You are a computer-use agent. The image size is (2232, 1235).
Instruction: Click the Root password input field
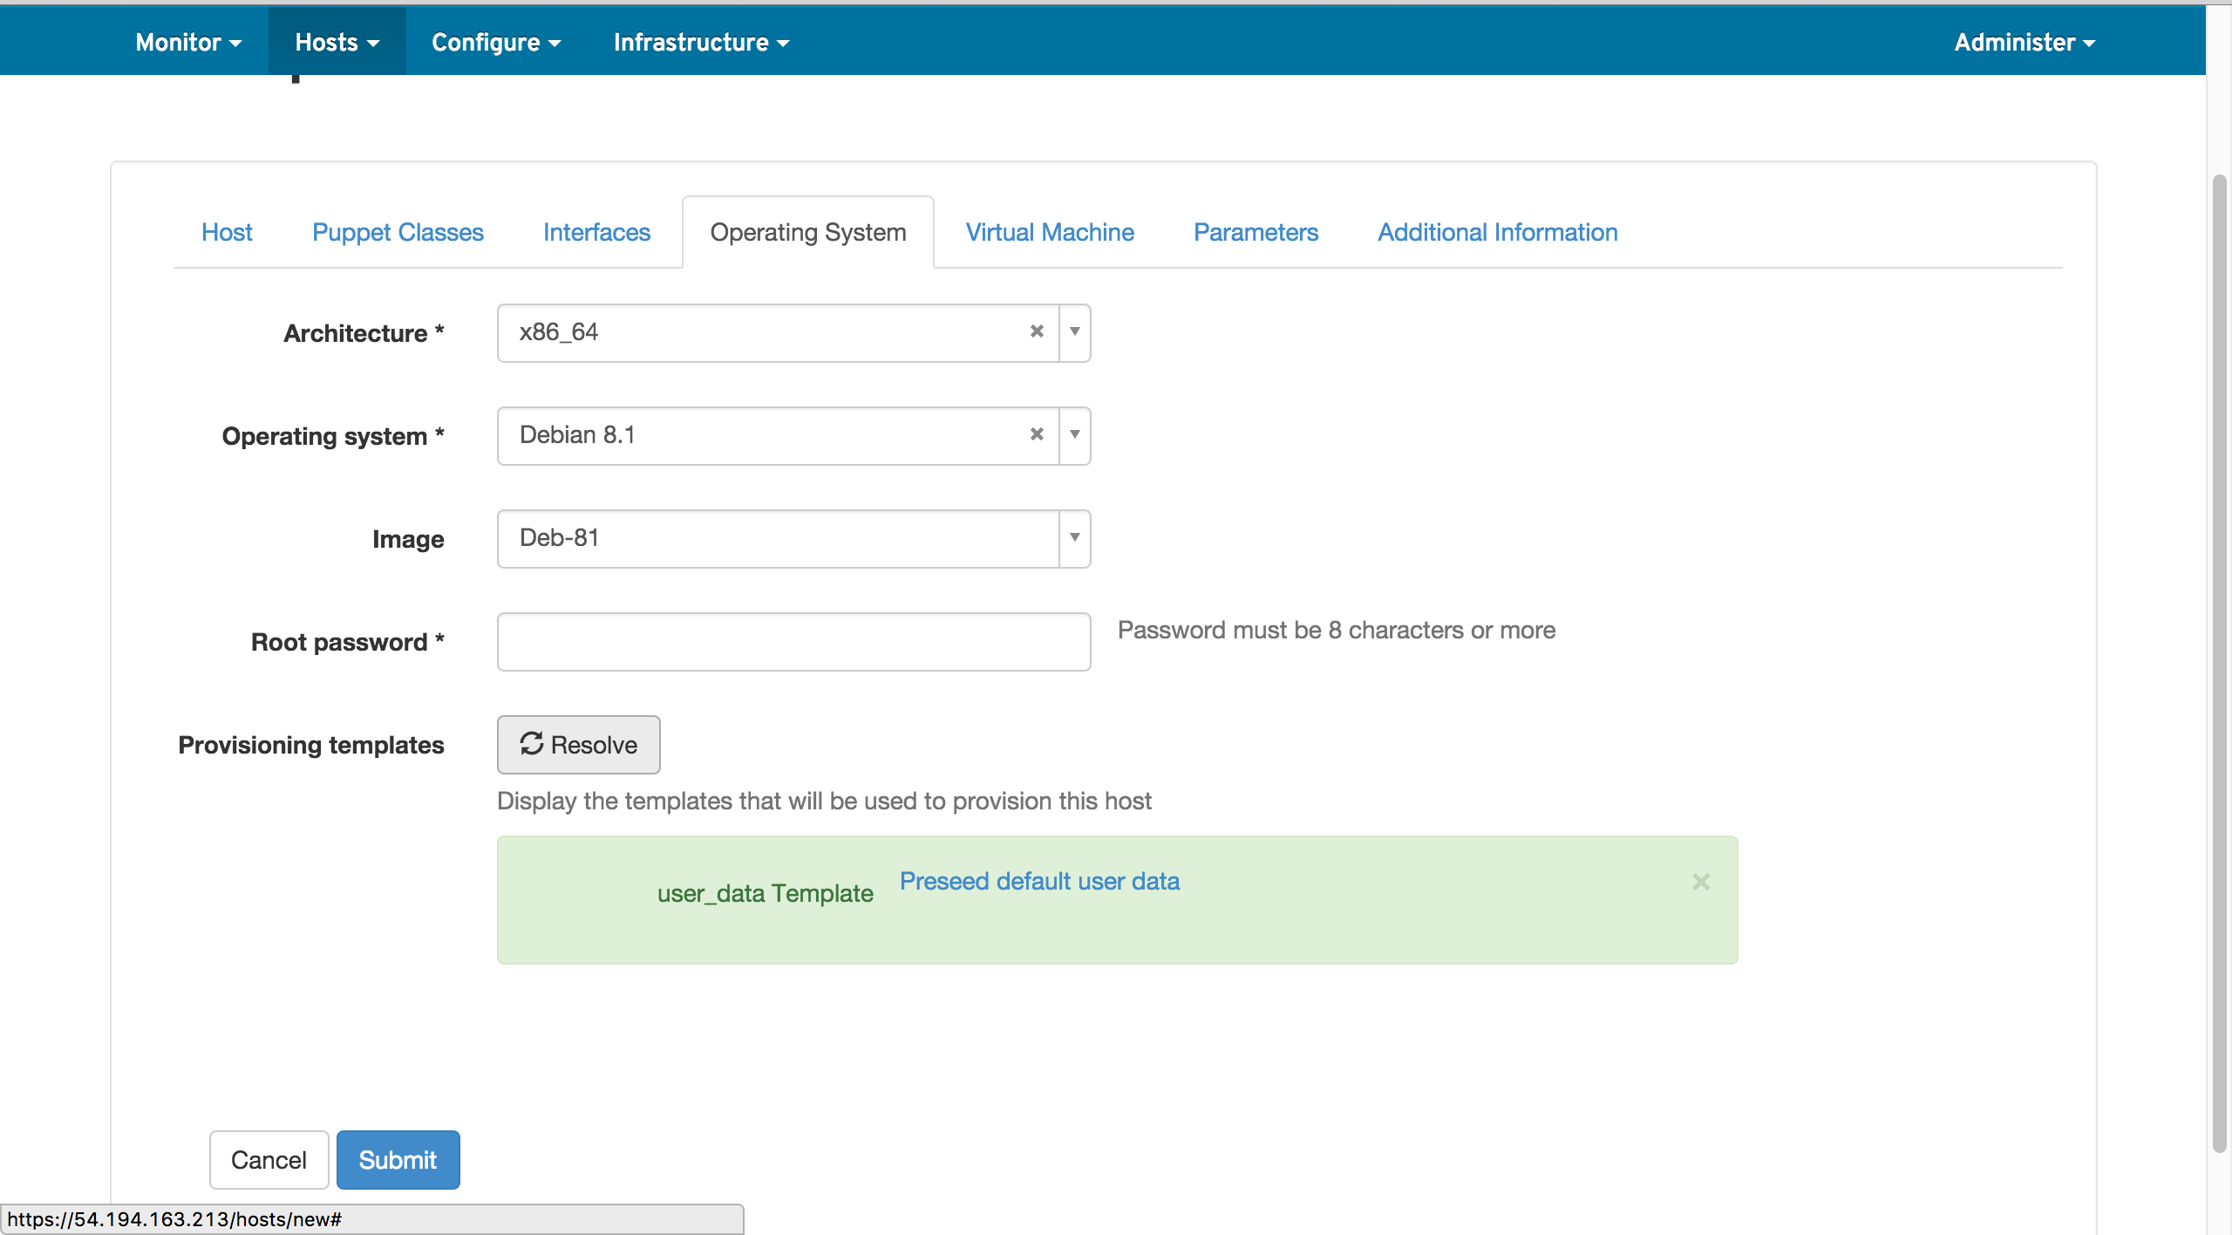[x=793, y=642]
